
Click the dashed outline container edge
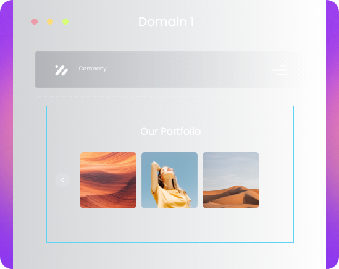(x=35, y=173)
